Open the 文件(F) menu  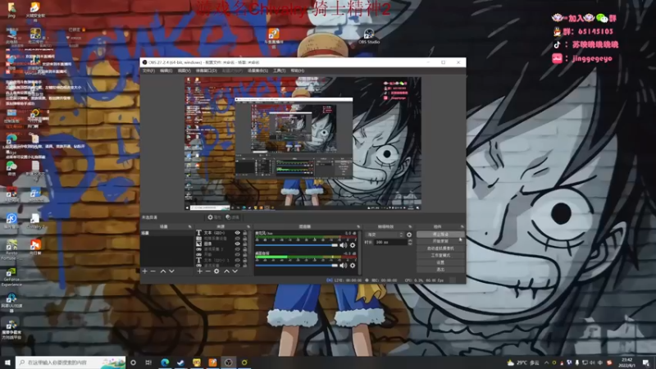pos(148,71)
